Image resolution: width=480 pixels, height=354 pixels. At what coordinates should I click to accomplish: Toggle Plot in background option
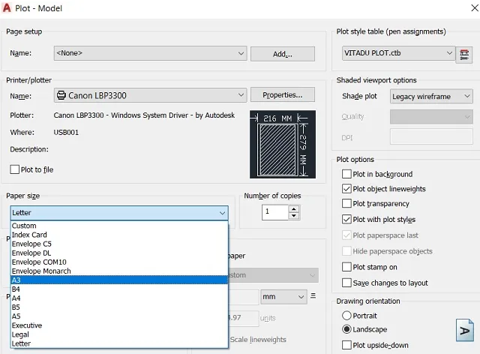click(346, 174)
